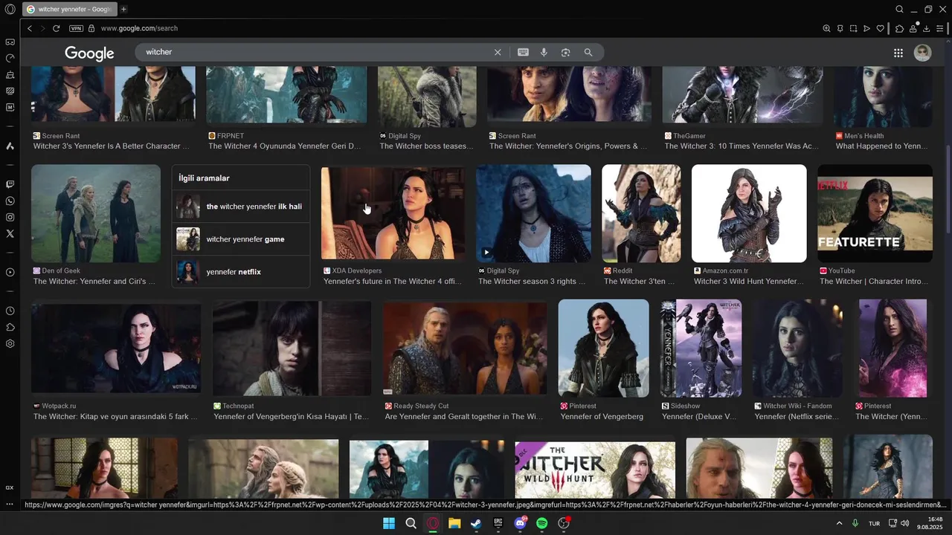The width and height of the screenshot is (952, 535).
Task: Open the sidebar three-dots menu
Action: 10,504
